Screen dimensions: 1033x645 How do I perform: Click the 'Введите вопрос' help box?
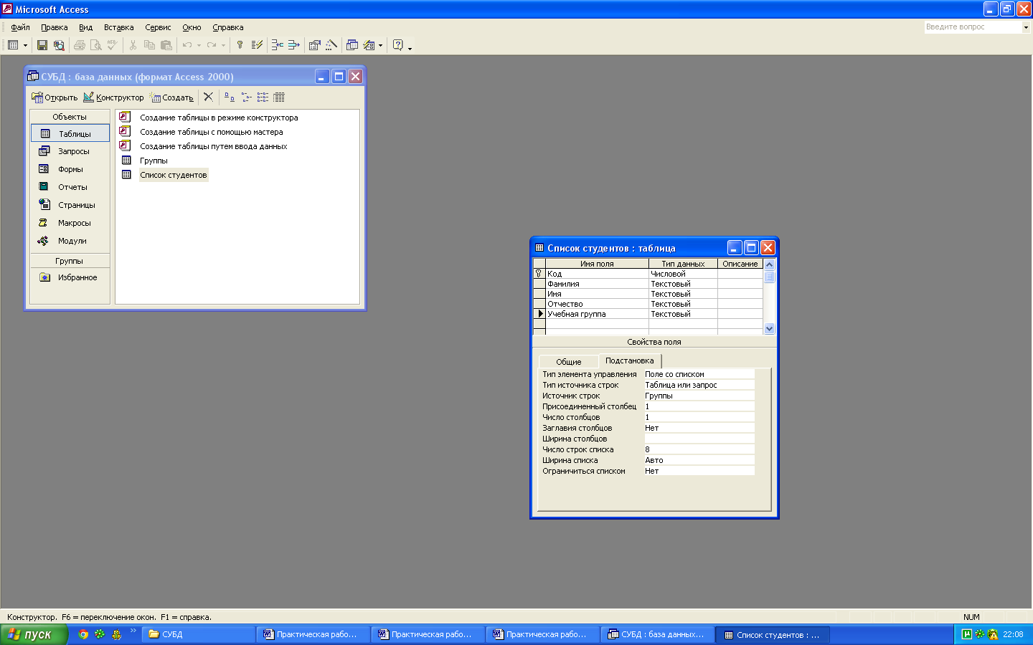[x=972, y=27]
